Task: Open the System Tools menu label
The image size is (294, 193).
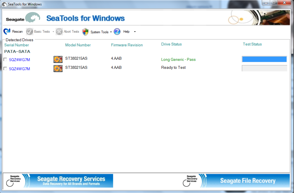Action: 99,32
